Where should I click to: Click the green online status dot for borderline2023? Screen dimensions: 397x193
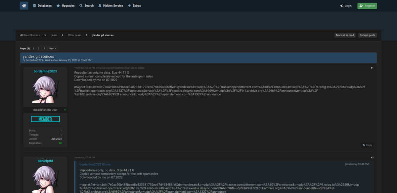click(65, 110)
